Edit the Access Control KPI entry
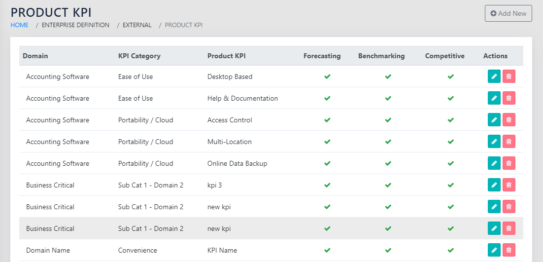Viewport: 543px width, 262px height. 494,120
